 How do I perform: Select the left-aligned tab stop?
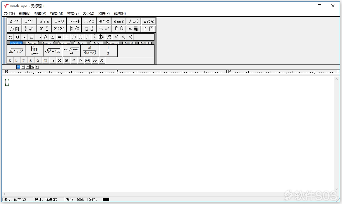point(18,67)
